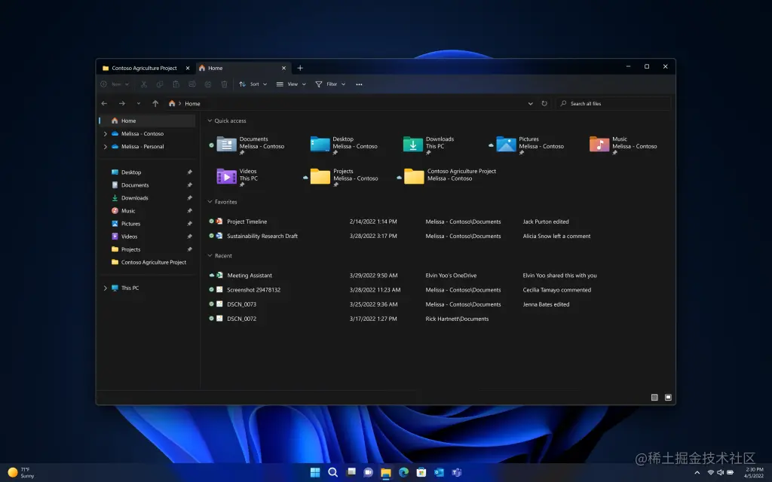Screen dimensions: 772x482
Task: Collapse the Recent section
Action: 210,256
